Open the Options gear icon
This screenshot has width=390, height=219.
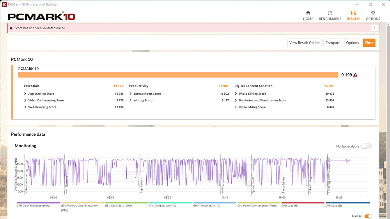coord(373,13)
